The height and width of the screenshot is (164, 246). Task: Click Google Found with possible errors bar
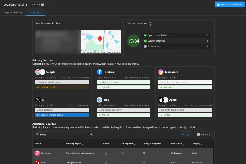pyautogui.click(x=62, y=82)
